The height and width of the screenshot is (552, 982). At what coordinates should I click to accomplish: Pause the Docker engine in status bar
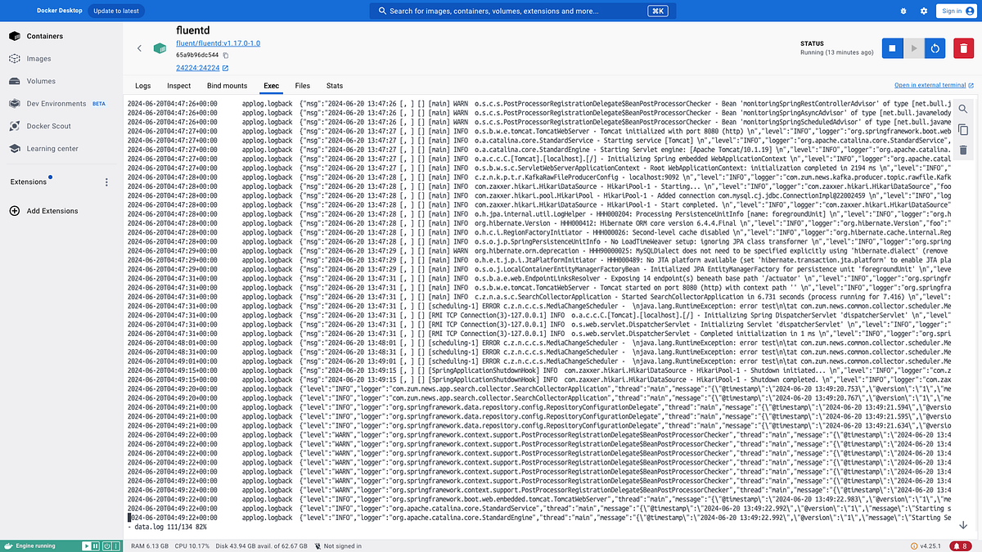coord(97,545)
